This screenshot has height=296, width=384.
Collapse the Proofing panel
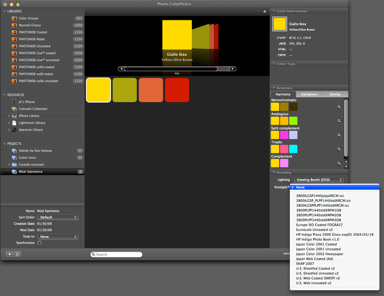(x=274, y=172)
